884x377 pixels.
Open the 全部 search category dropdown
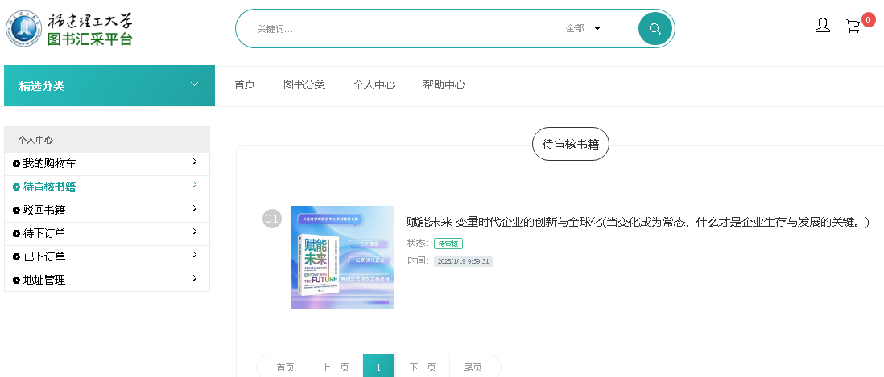click(x=584, y=29)
